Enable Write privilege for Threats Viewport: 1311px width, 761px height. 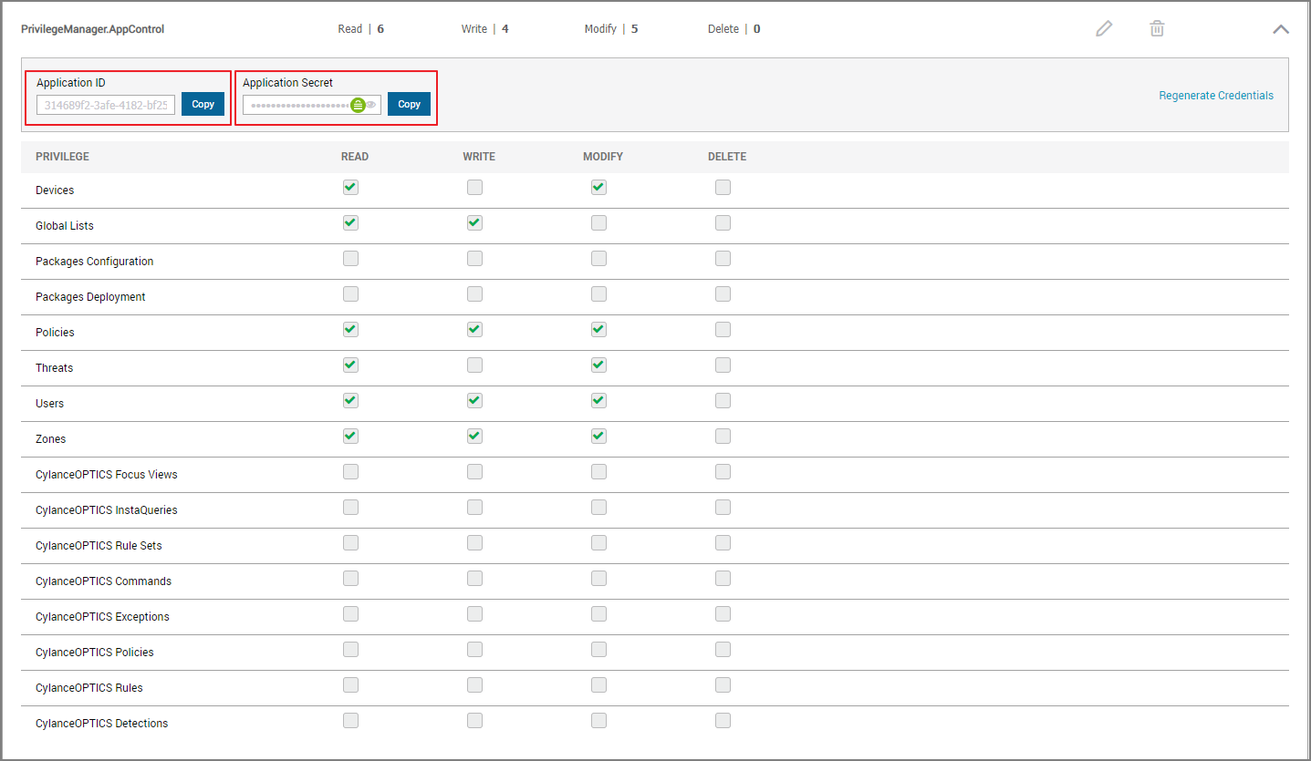pyautogui.click(x=474, y=365)
